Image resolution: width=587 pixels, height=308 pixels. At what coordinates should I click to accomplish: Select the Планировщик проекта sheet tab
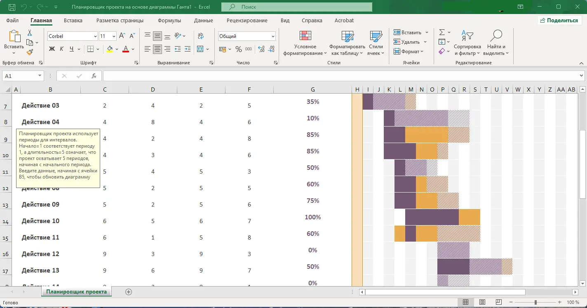[x=76, y=292]
